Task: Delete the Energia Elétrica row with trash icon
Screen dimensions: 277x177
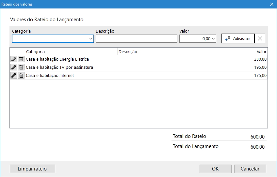Action: 21,59
